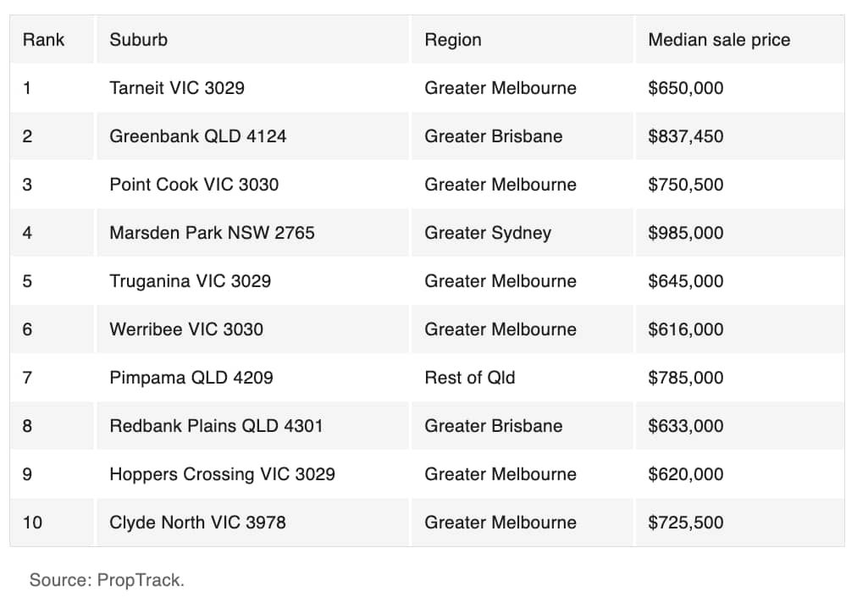Click the Truganina VIC 3029 cell

coord(252,281)
